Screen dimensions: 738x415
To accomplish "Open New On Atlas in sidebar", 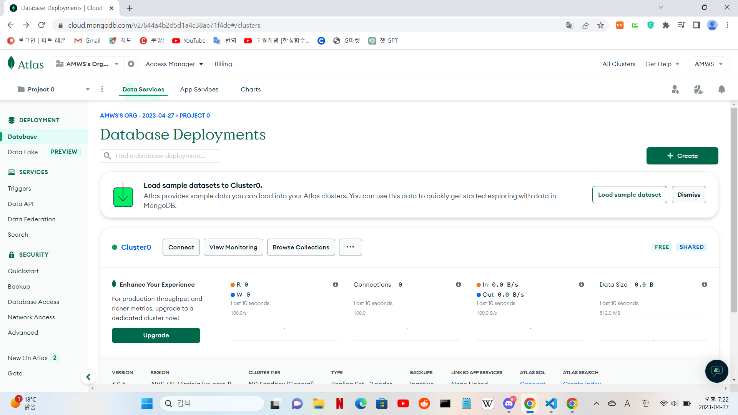I will pyautogui.click(x=28, y=358).
